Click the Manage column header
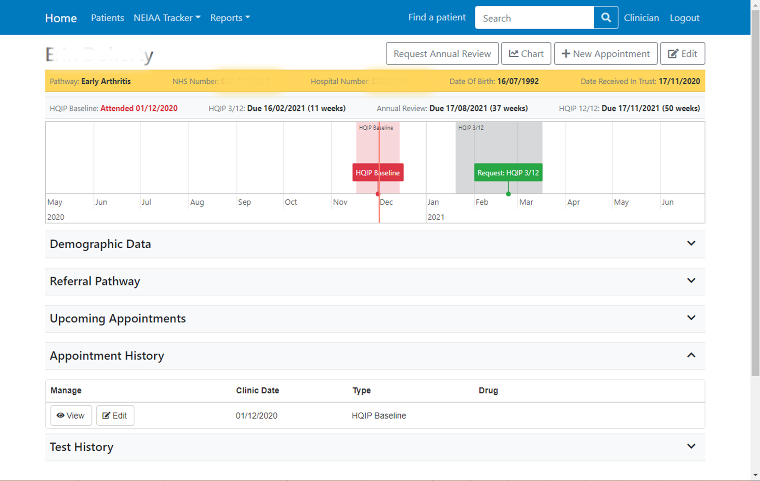Image resolution: width=760 pixels, height=481 pixels. point(66,390)
